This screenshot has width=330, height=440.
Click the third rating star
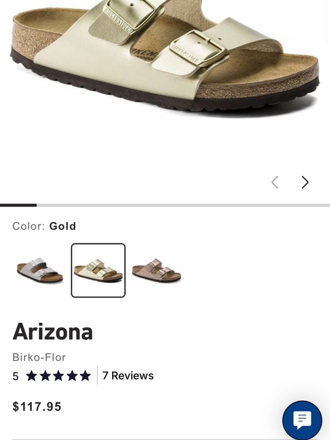click(58, 375)
